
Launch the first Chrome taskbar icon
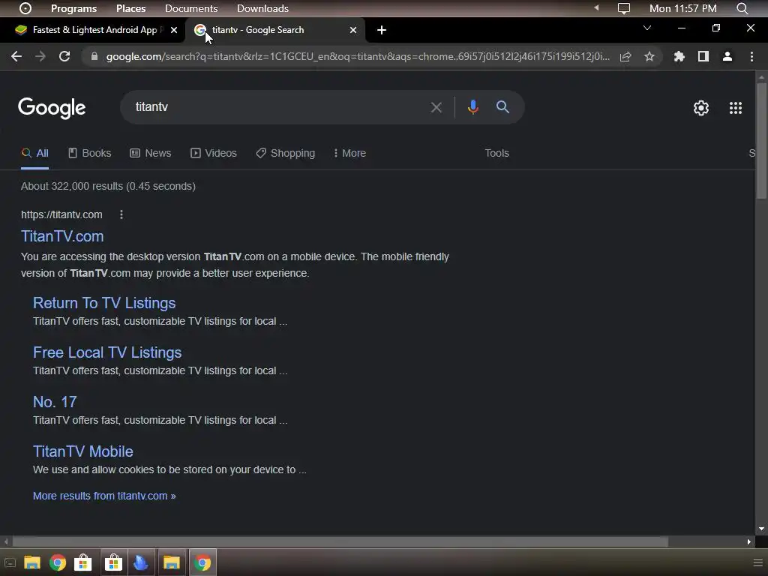tap(58, 562)
